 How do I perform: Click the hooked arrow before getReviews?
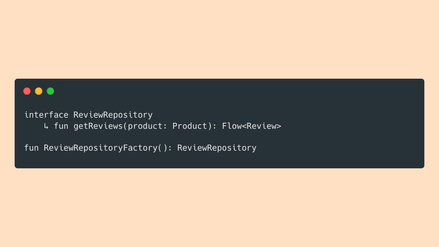click(46, 126)
